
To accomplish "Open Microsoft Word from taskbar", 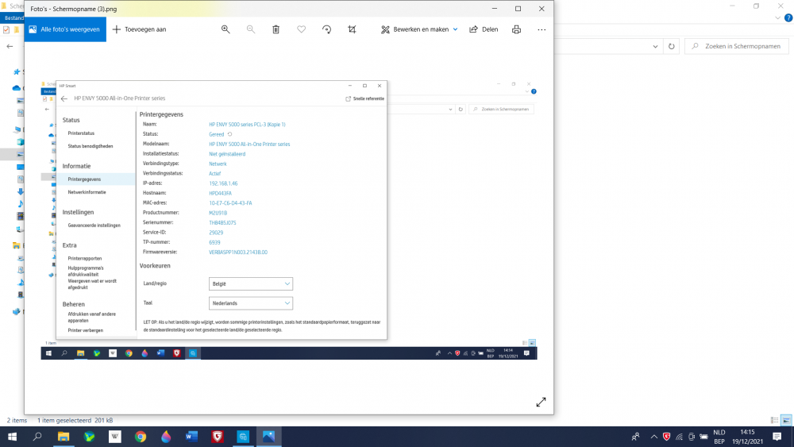I will click(x=192, y=437).
